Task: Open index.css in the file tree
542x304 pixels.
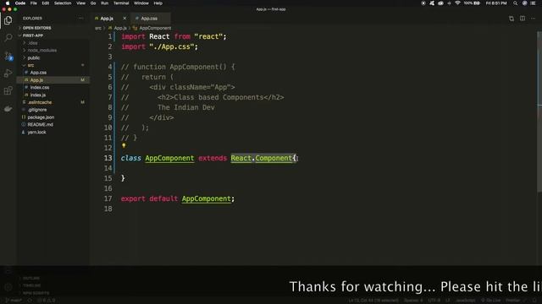Action: click(53, 88)
